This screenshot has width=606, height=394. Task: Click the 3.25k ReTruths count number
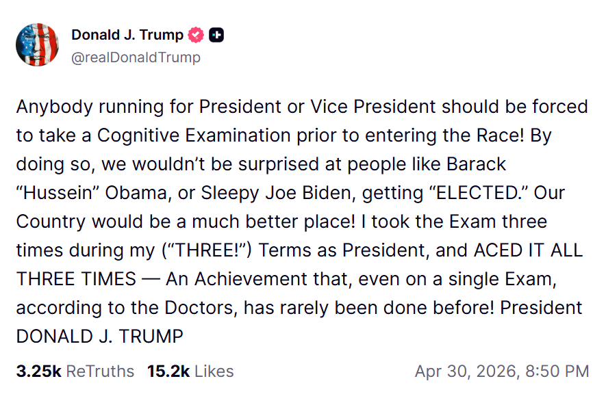[x=39, y=371]
